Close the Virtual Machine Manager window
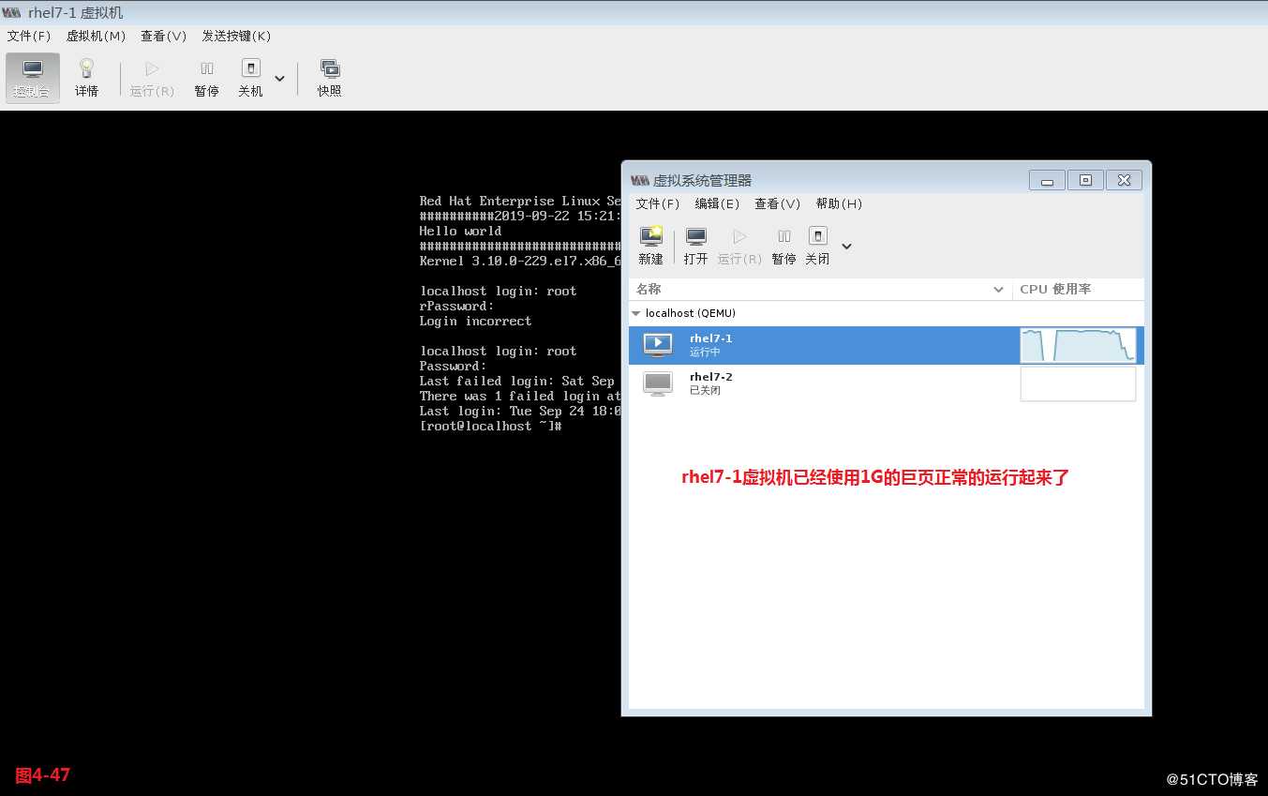The height and width of the screenshot is (796, 1268). coord(1125,180)
